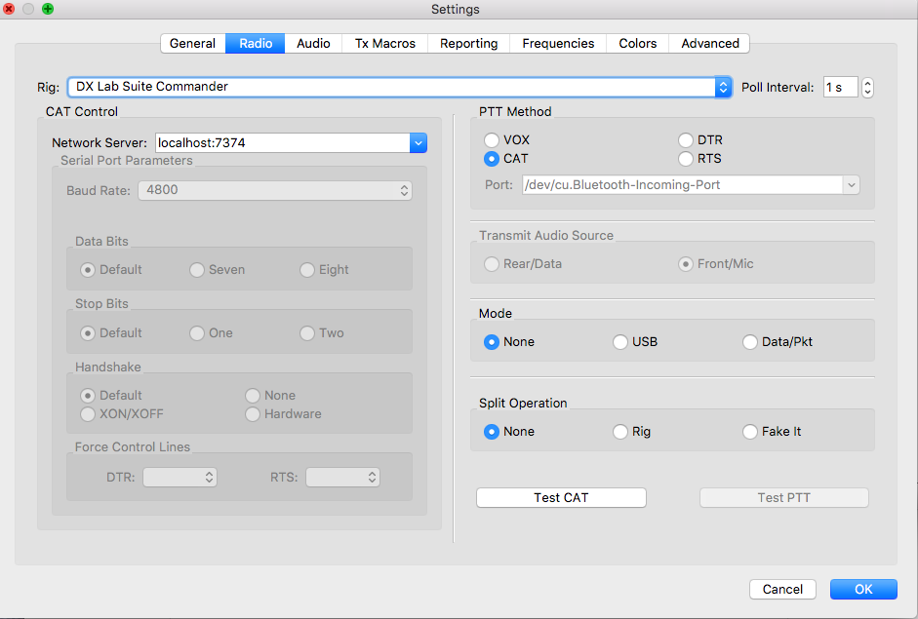Close the Settings window with red button
Image resolution: width=918 pixels, height=619 pixels.
tap(9, 9)
